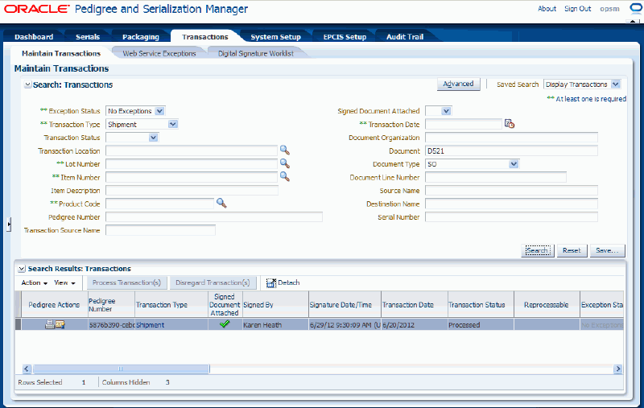Click the Pedigree Number column header

pyautogui.click(x=111, y=304)
